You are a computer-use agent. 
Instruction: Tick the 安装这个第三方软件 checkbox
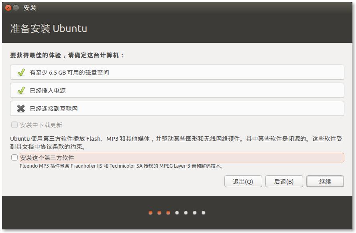click(x=14, y=158)
